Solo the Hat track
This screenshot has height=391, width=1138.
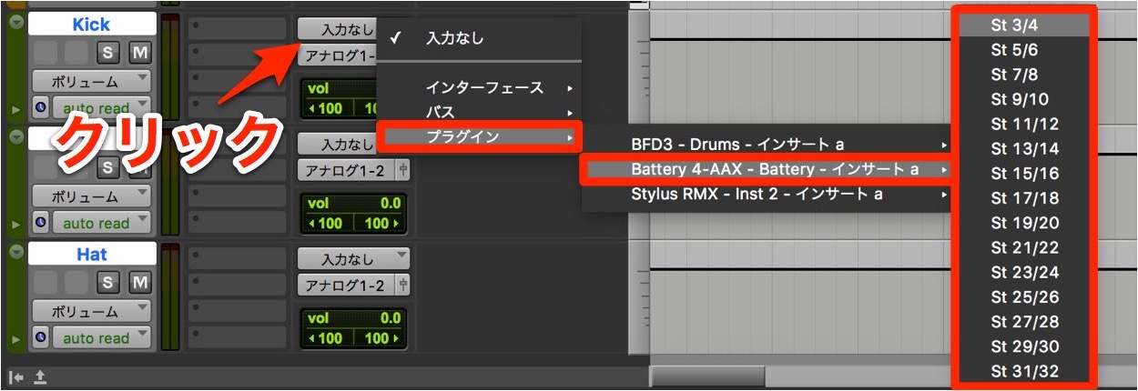[x=109, y=283]
